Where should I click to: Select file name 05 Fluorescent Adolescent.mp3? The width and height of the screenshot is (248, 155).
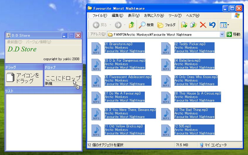(x=128, y=77)
